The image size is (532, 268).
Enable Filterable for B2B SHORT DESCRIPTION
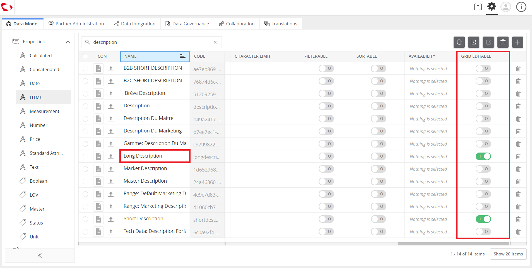click(326, 68)
